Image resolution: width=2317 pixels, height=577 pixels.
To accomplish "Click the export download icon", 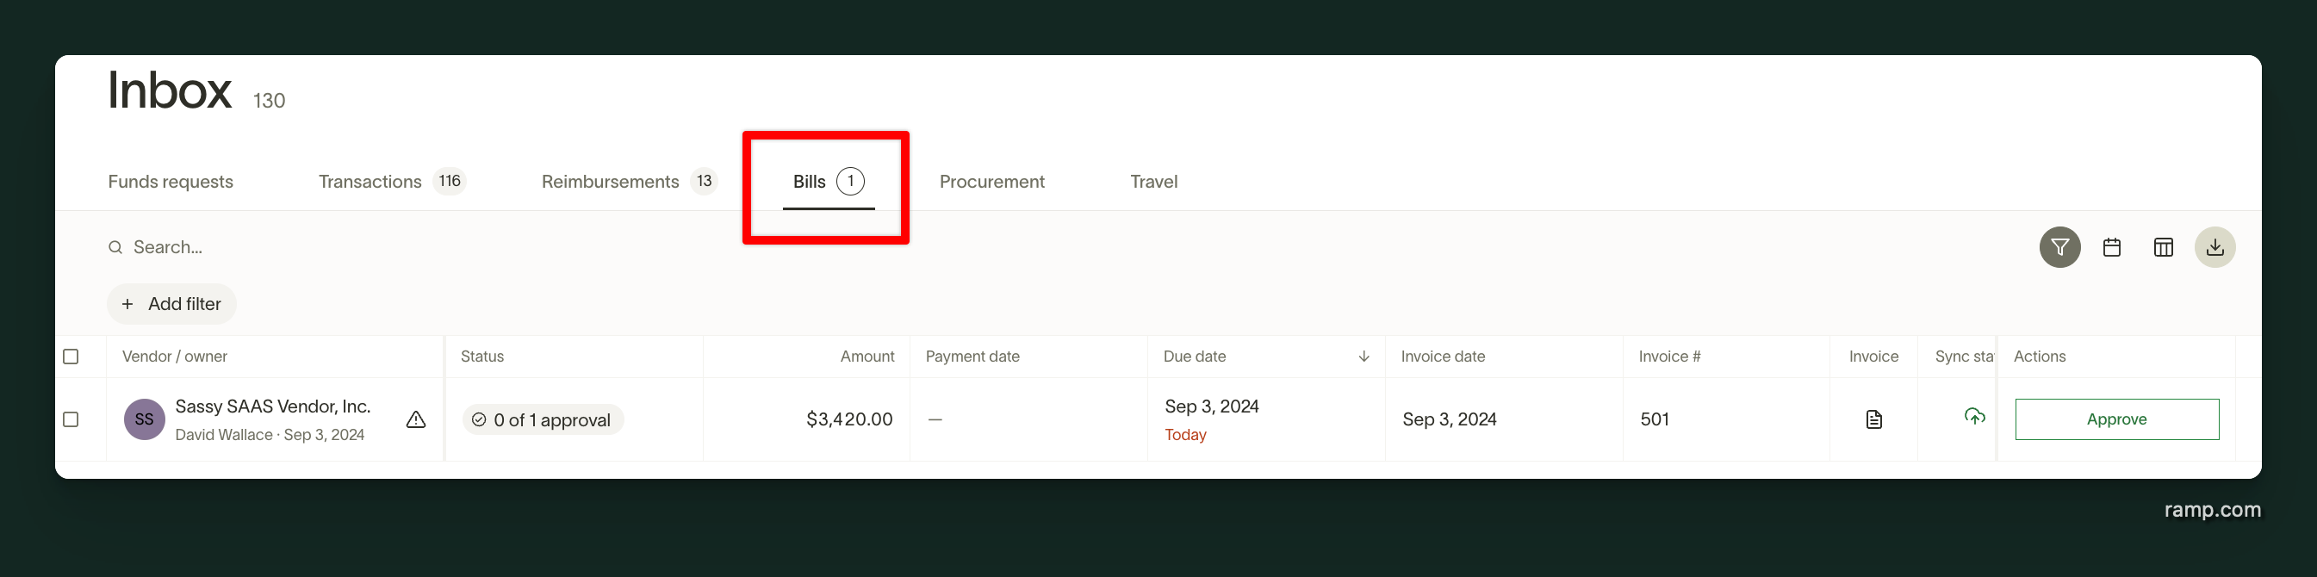I will coord(2215,246).
